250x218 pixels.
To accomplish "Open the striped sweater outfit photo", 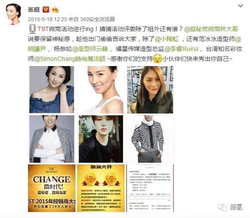I will (150, 139).
